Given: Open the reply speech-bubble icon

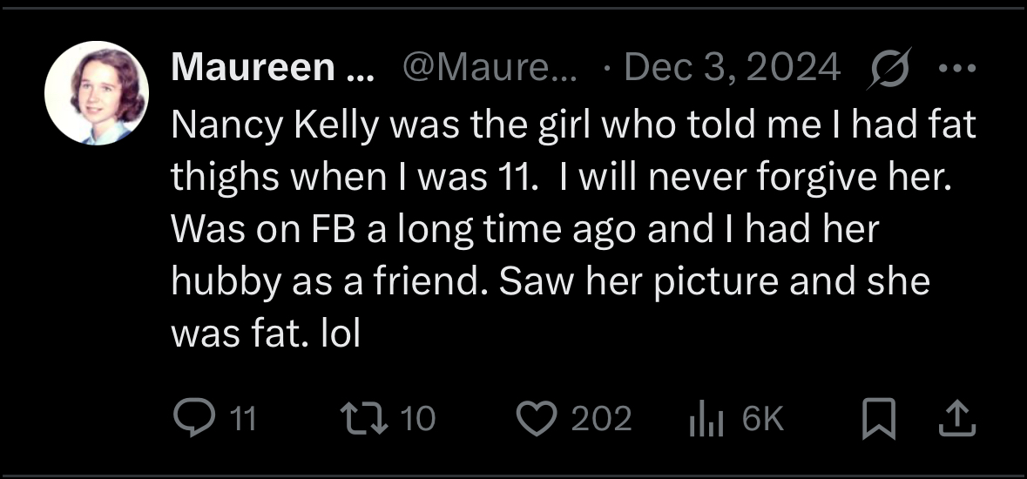Looking at the screenshot, I should pos(194,417).
